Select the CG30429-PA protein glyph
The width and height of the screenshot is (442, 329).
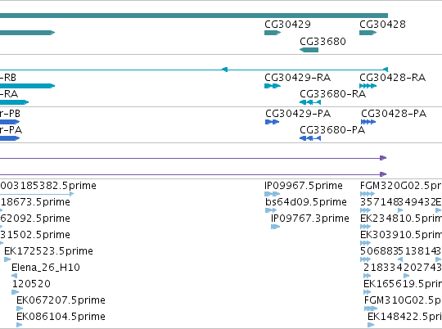(272, 122)
